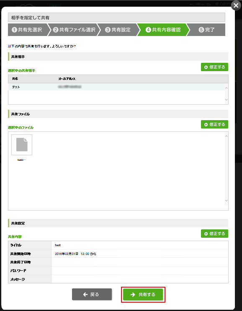Screen dimensions: 242x311
Task: Select the テスト recipient row
Action: click(116, 87)
